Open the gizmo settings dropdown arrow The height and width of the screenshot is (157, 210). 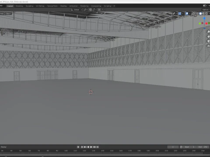[x=183, y=14]
